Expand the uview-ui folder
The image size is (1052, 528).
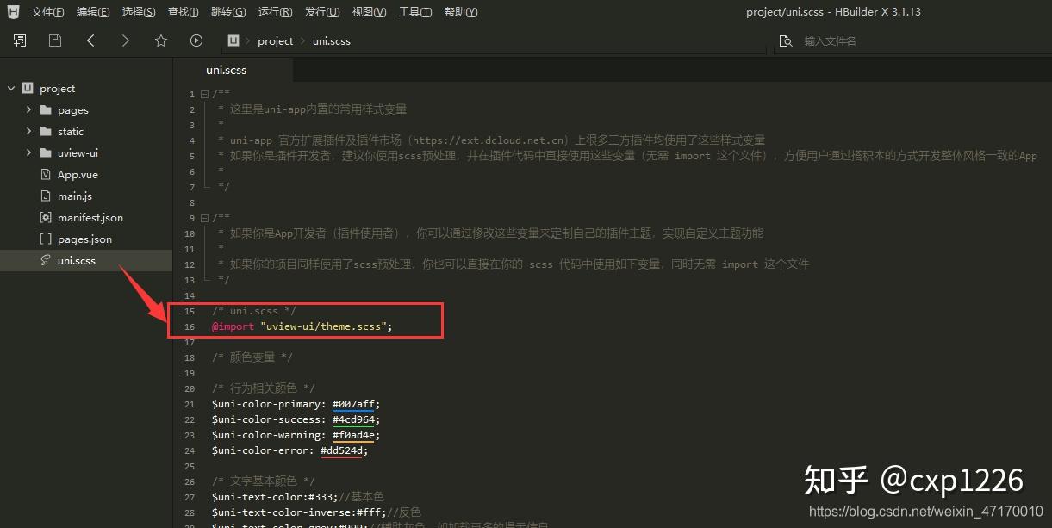(28, 152)
